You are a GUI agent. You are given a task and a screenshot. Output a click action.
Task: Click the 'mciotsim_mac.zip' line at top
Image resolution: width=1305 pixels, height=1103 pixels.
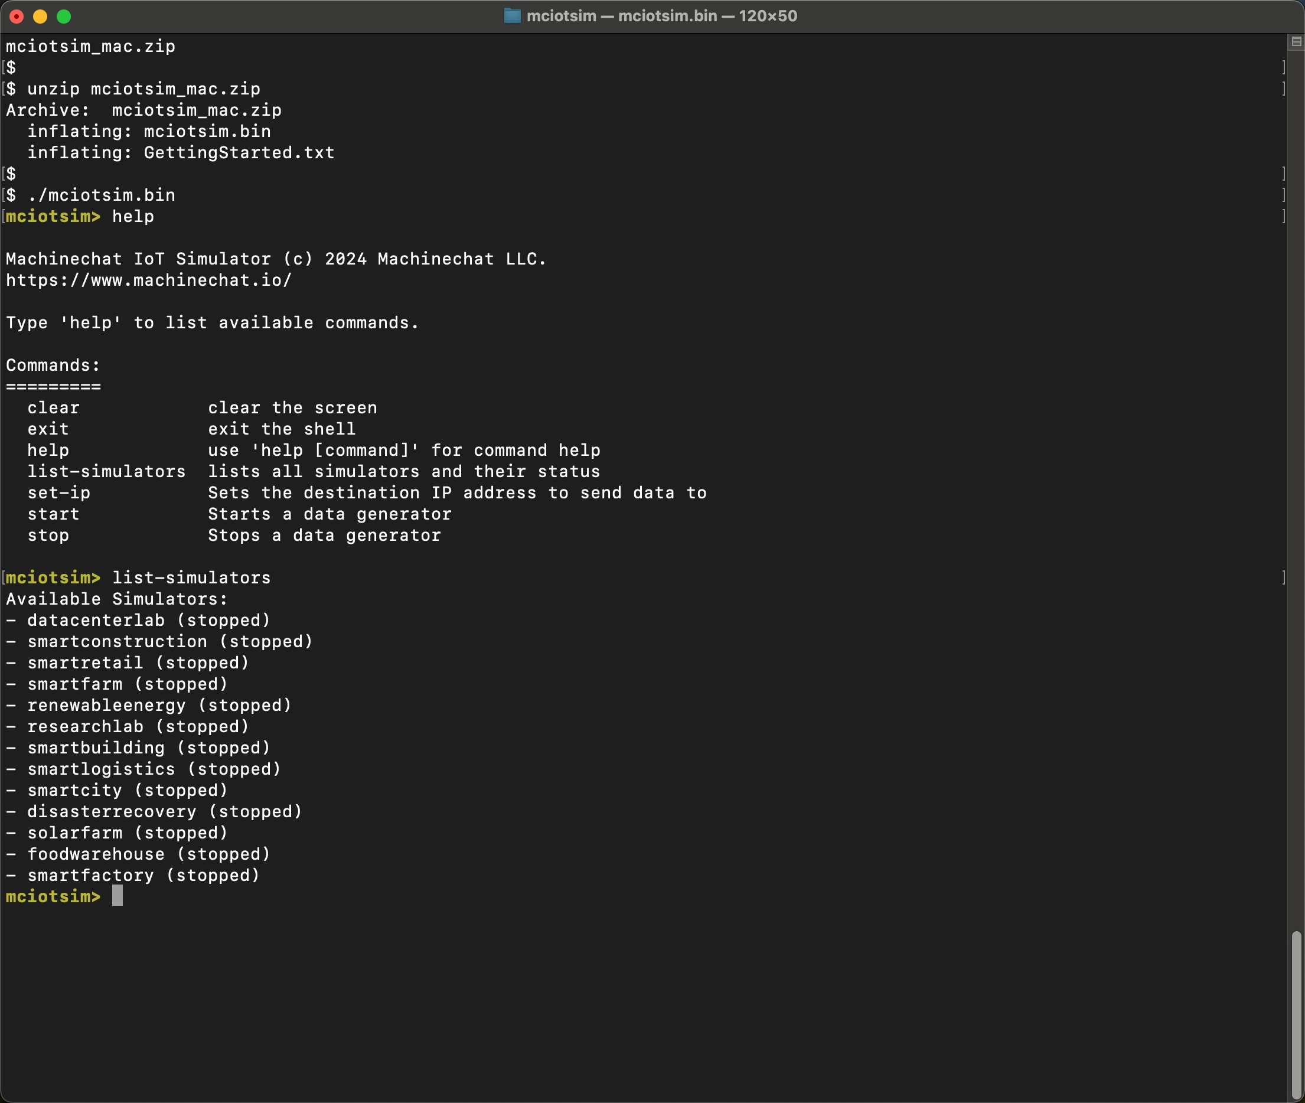[91, 46]
